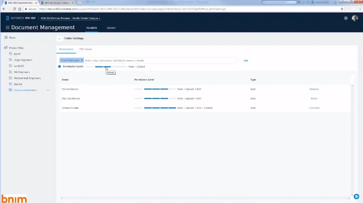Click the Add button

coord(246,60)
